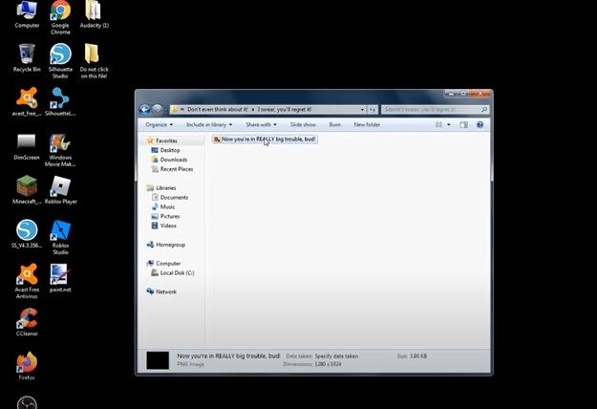597x409 pixels.
Task: Click the Explorer Forward arrow button
Action: pyautogui.click(x=158, y=110)
